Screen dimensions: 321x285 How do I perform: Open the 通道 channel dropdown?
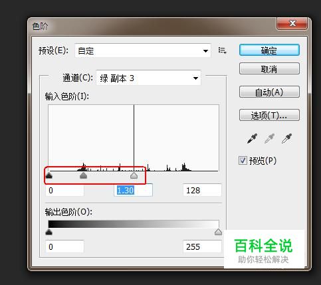[148, 78]
